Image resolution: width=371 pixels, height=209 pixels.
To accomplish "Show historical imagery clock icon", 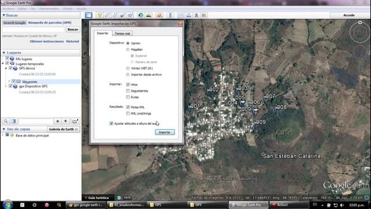I will pos(141,15).
